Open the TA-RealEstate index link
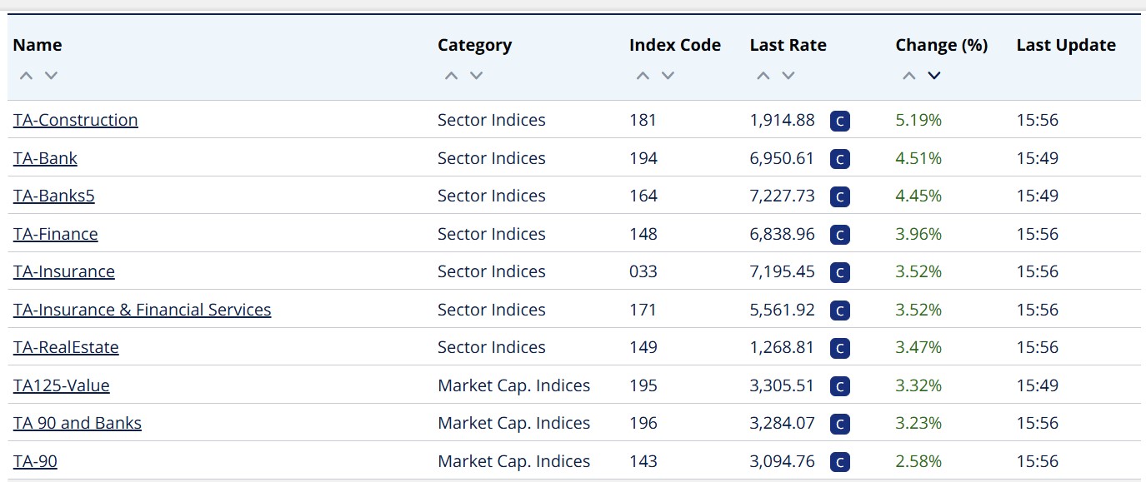 click(66, 347)
